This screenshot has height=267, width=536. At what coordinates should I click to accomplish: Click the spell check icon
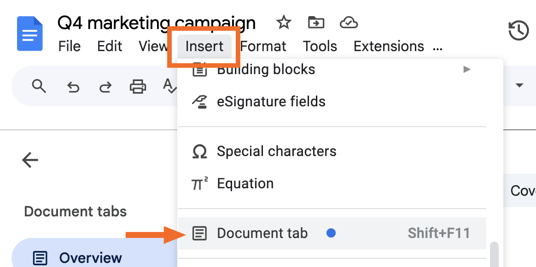tap(170, 86)
